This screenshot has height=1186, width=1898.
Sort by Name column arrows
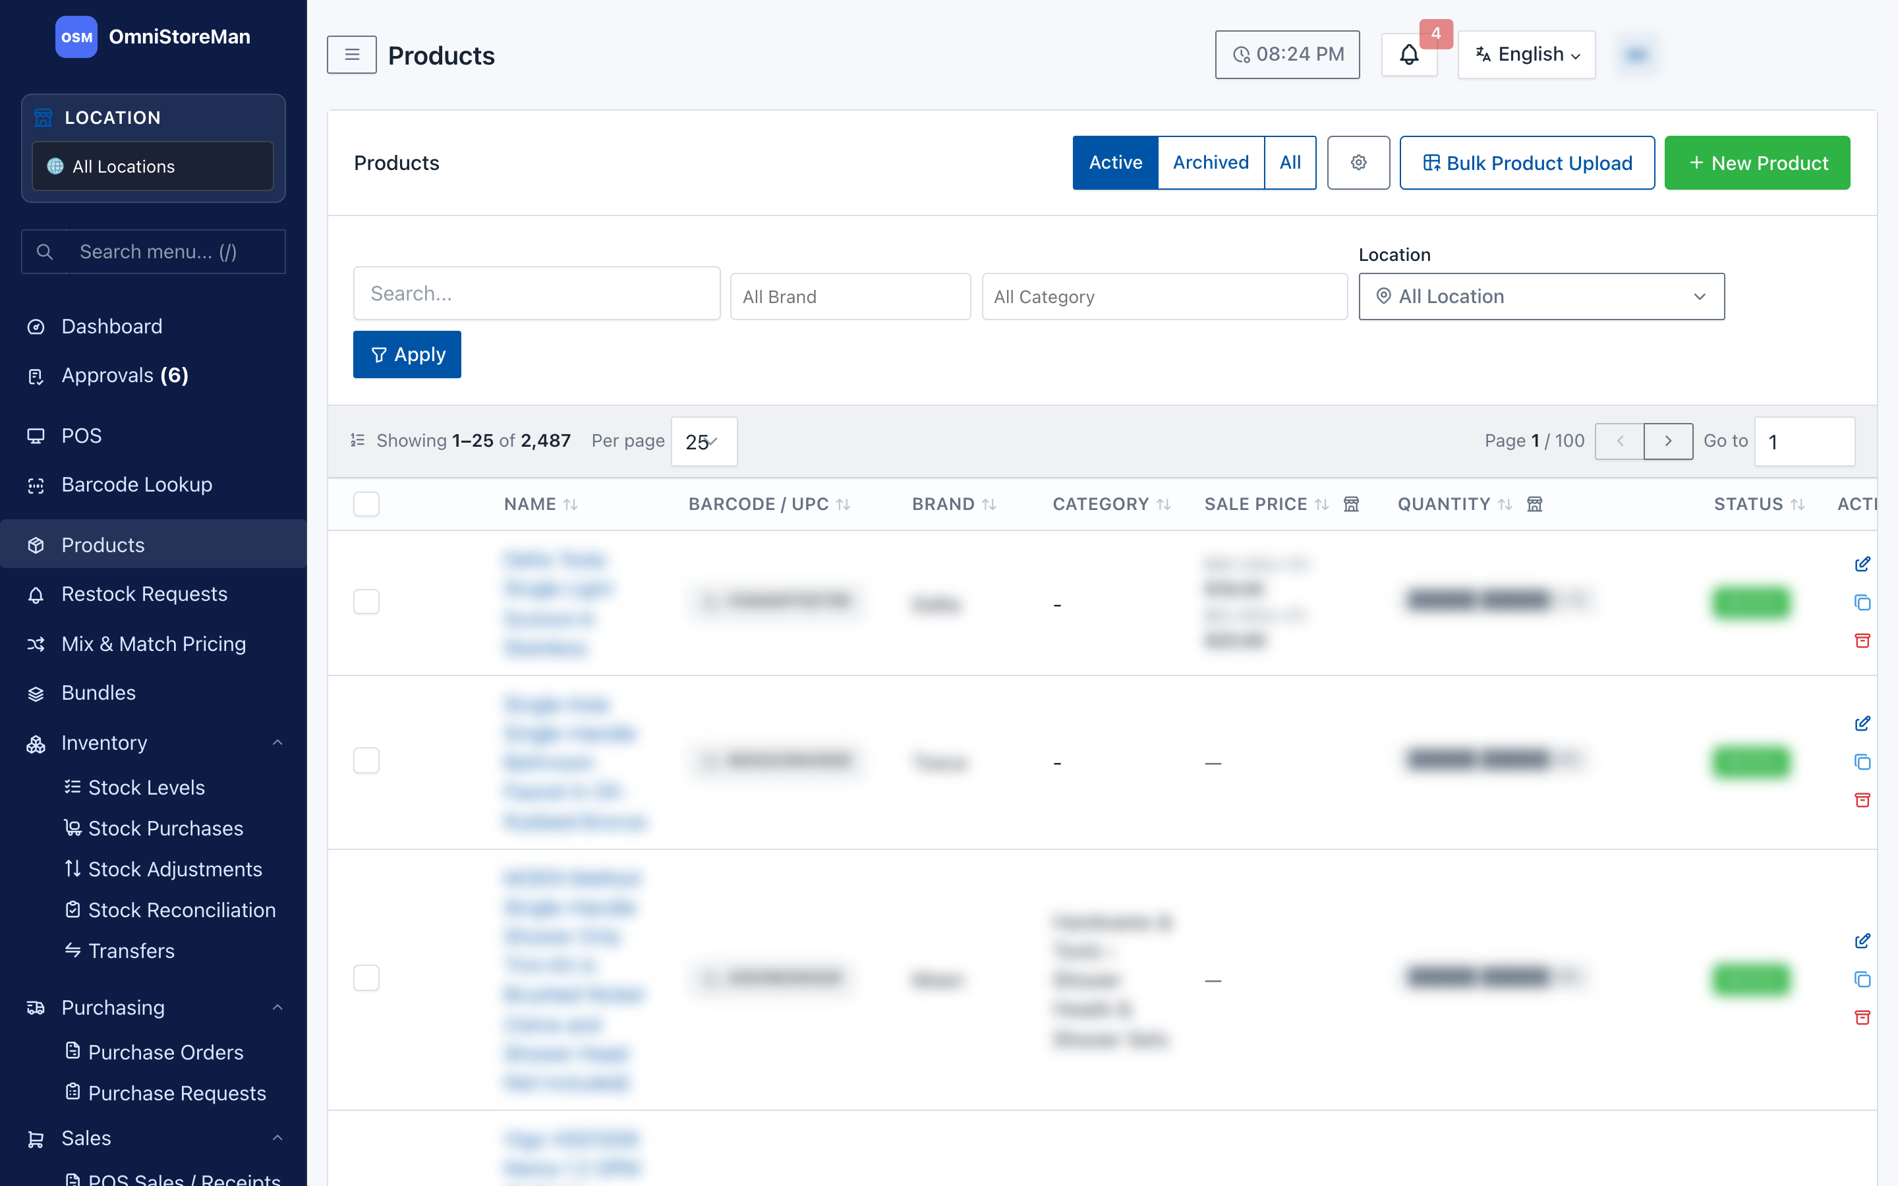coord(570,504)
